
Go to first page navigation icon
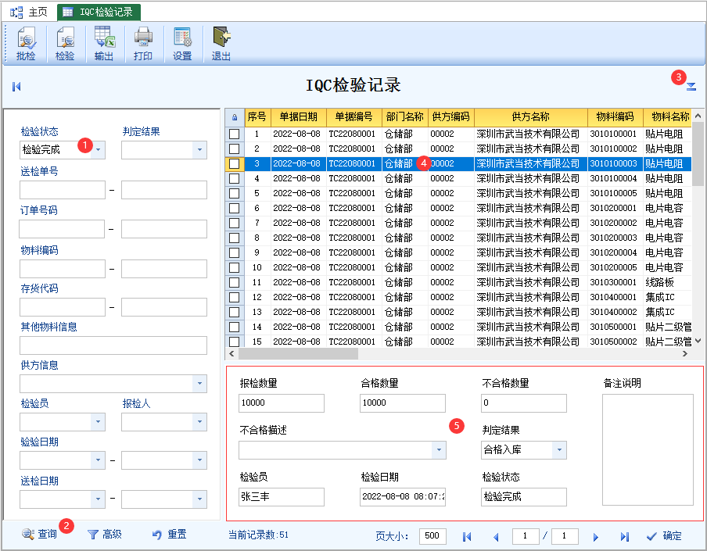click(467, 536)
